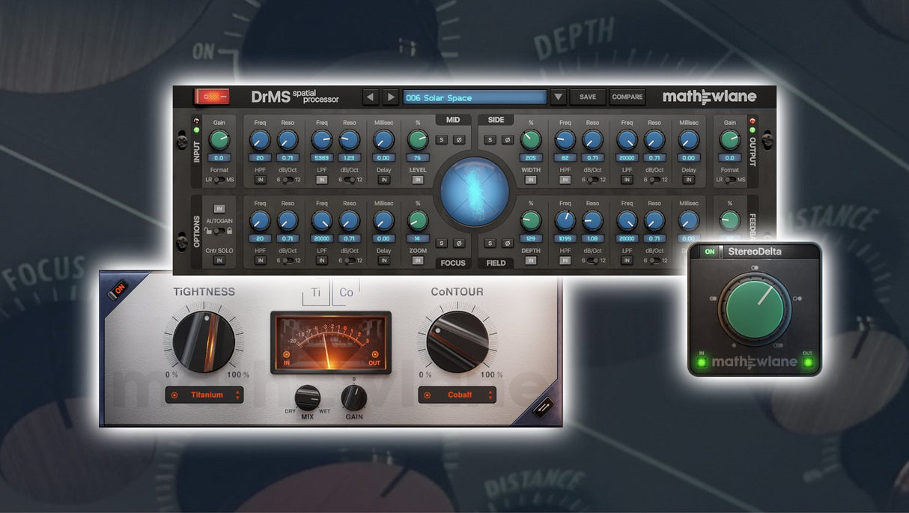Click the COMPARE button

tap(627, 97)
